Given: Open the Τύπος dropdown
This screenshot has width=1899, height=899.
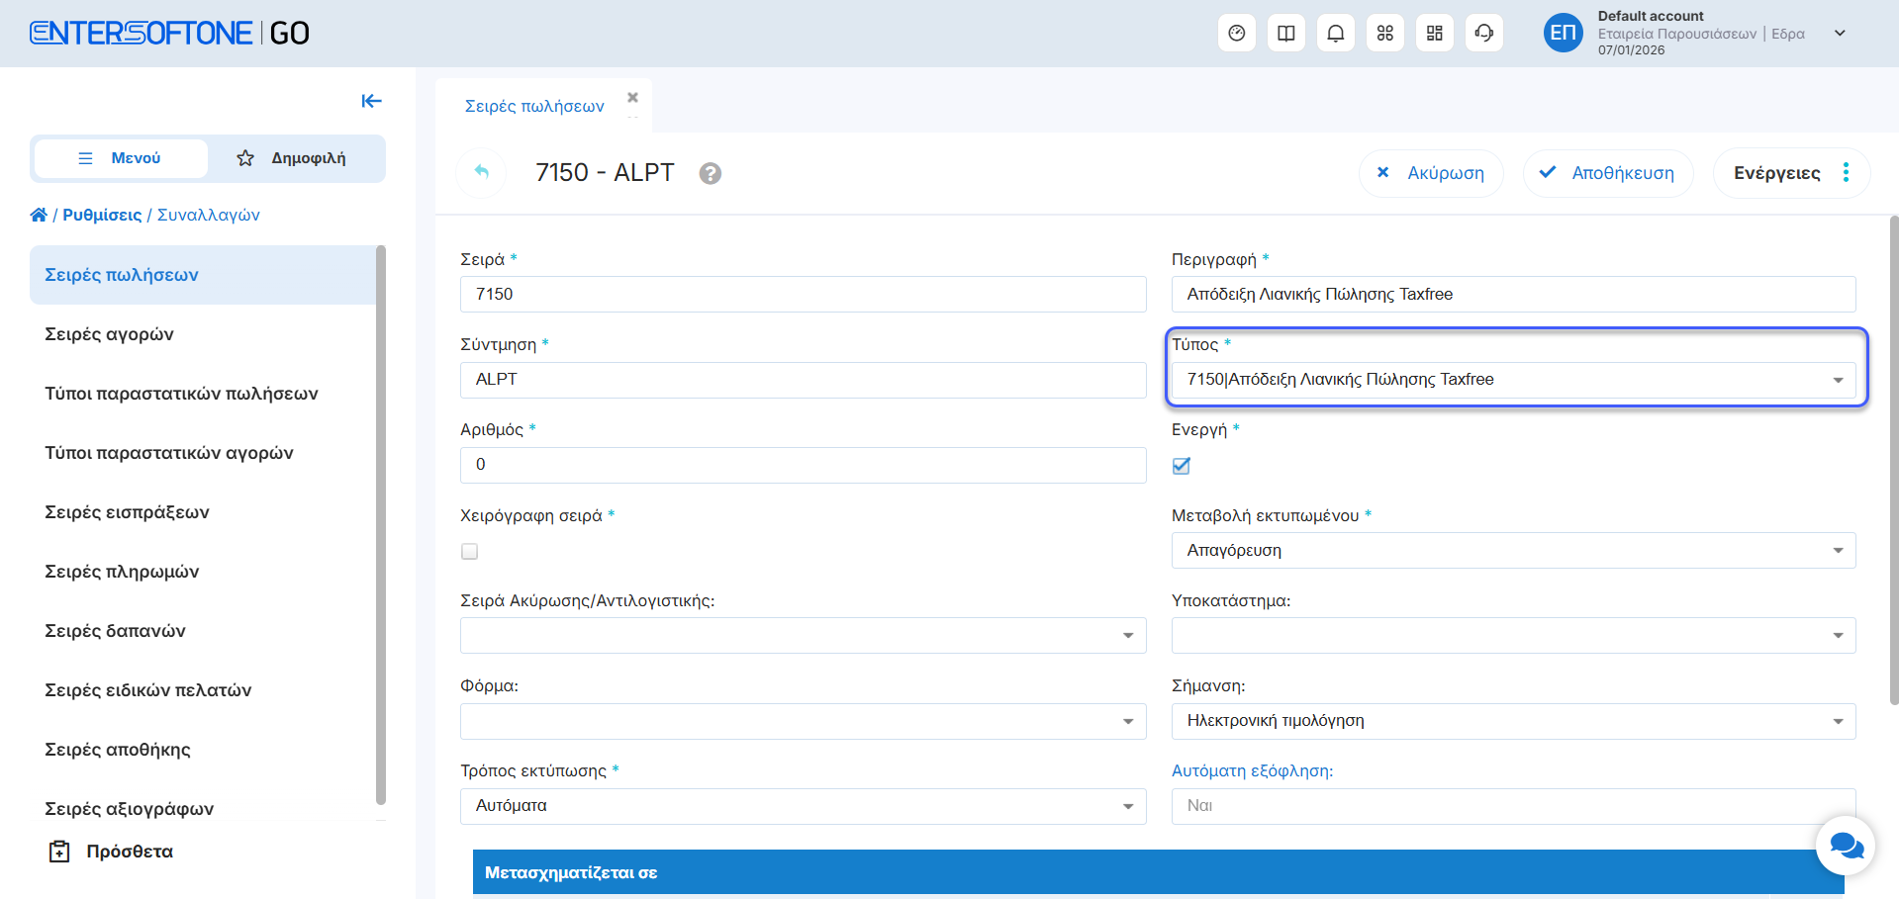Looking at the screenshot, I should point(1512,380).
